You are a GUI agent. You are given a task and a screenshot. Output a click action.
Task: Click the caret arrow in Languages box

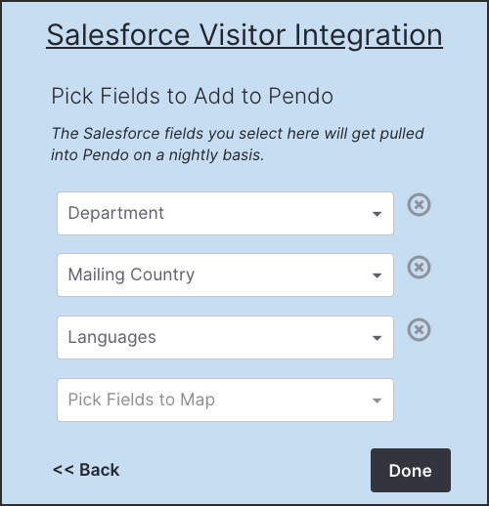377,338
